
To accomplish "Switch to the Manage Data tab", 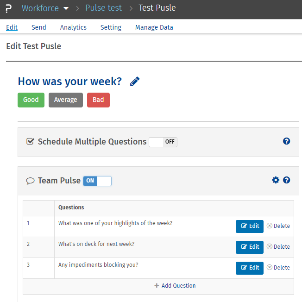I will (154, 27).
